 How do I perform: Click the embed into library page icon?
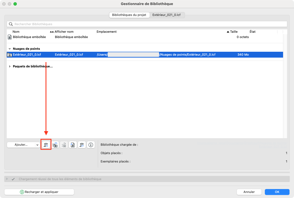pos(73,145)
